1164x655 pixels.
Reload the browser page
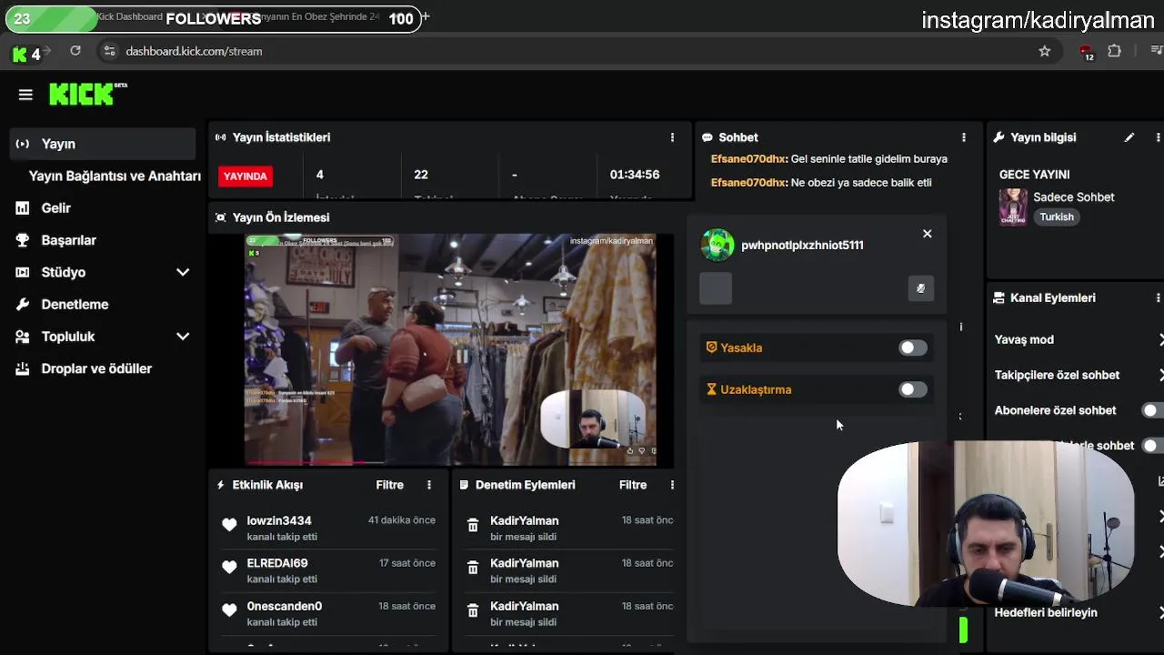click(75, 51)
